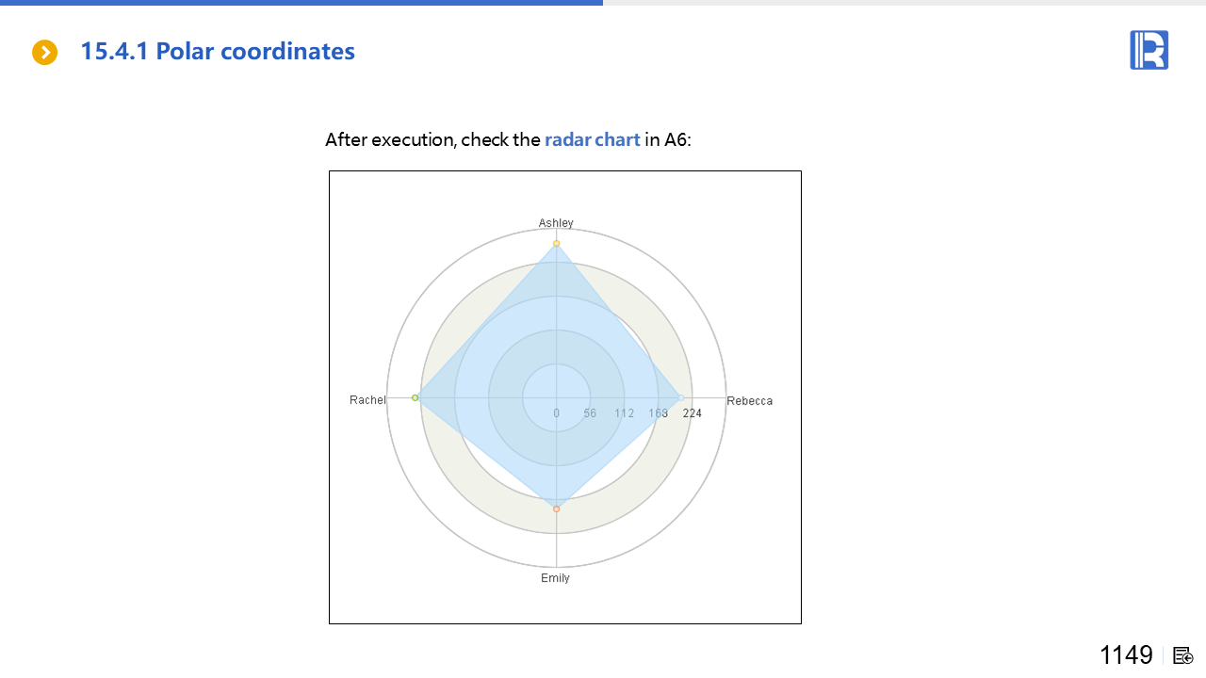
Task: Open the slide list icon beside 1149
Action: point(1183,655)
